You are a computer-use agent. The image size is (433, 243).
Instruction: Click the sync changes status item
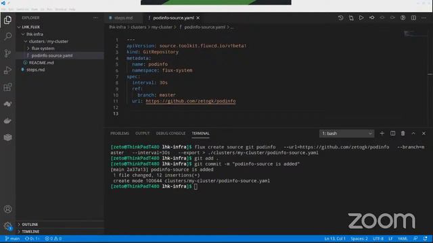(x=32, y=238)
